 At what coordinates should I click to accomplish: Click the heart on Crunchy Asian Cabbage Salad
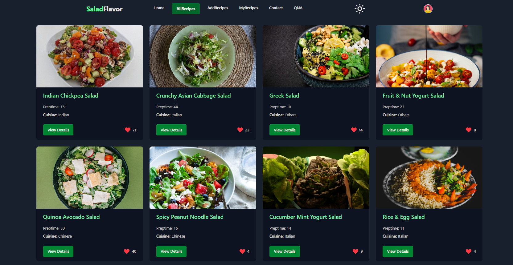tap(240, 130)
